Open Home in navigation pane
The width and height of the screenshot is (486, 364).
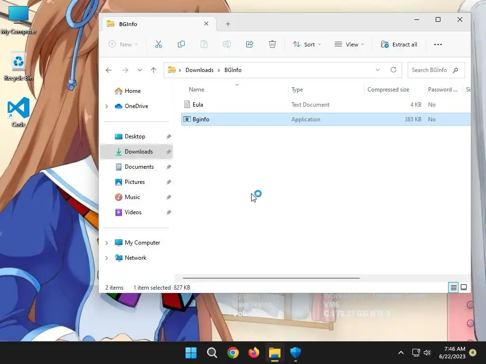(132, 91)
